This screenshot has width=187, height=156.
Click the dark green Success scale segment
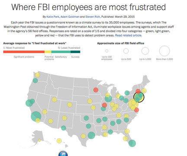(x=75, y=52)
